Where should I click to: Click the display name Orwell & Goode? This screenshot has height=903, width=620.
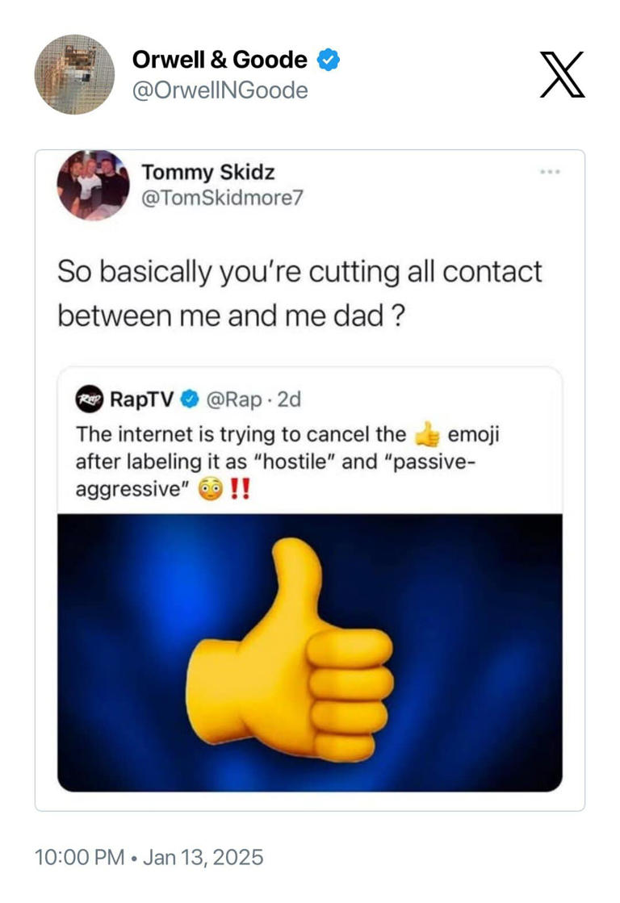pyautogui.click(x=219, y=59)
